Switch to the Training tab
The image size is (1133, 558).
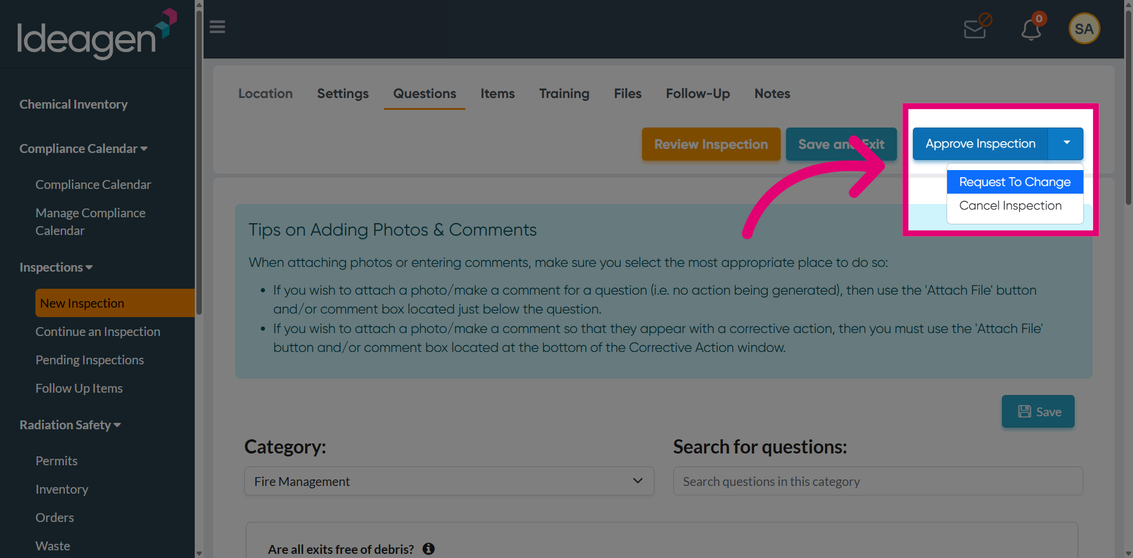564,93
